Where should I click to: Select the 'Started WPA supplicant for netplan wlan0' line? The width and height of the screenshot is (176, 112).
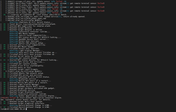click(26, 26)
